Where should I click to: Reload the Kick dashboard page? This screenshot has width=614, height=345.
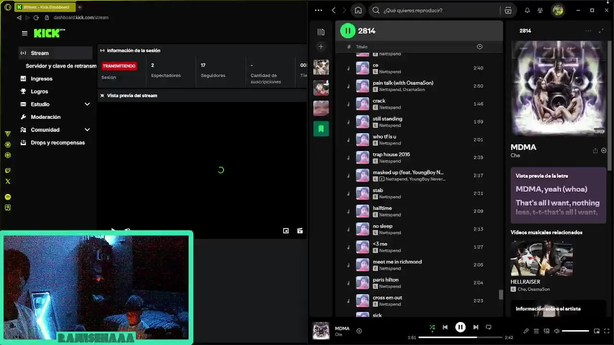coord(36,18)
